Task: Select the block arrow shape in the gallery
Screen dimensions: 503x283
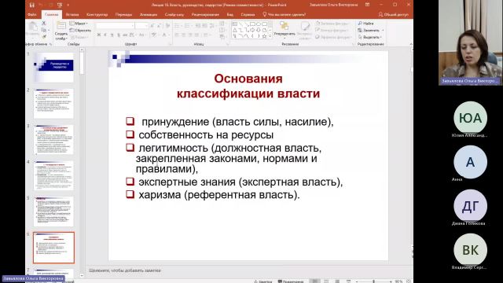Action: 252,30
